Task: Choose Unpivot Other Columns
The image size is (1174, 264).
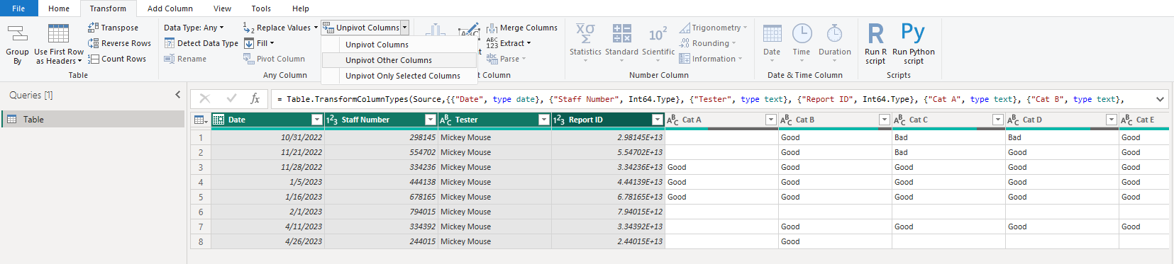Action: (x=399, y=60)
